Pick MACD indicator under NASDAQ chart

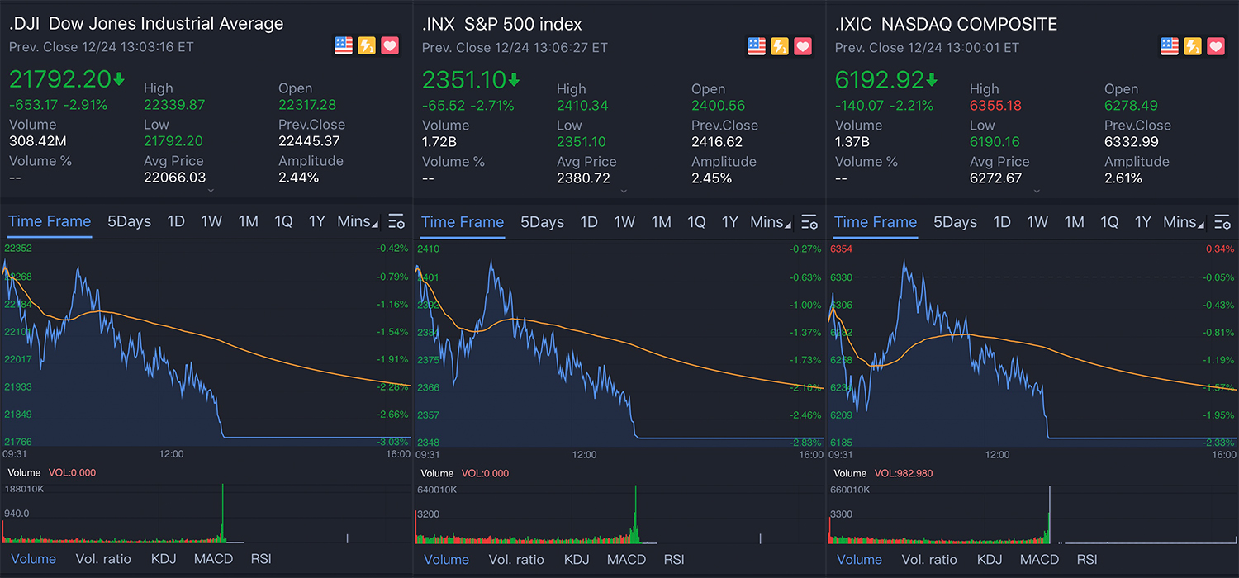(1039, 559)
